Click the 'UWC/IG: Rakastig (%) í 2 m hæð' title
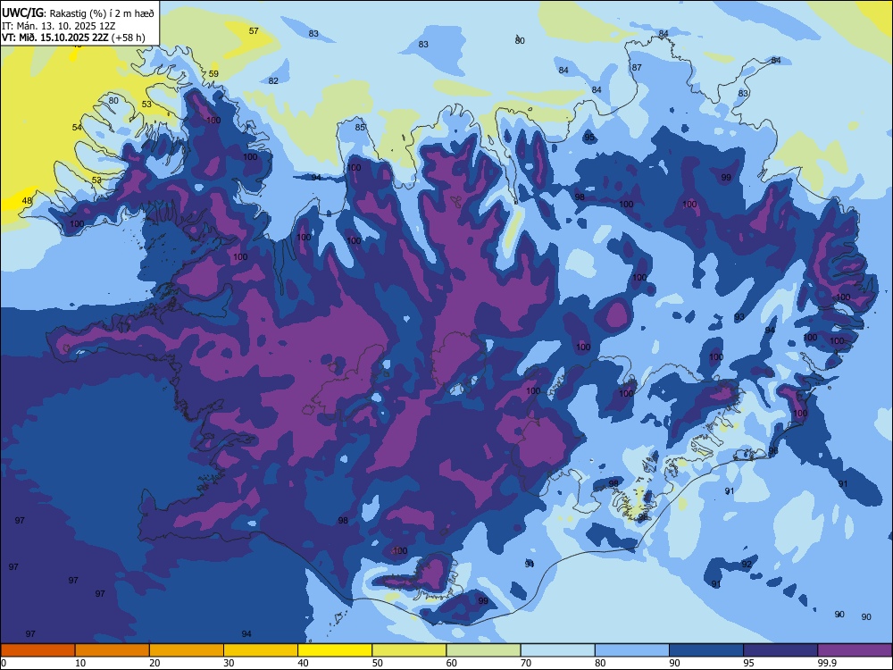This screenshot has height=670, width=893. click(x=78, y=13)
